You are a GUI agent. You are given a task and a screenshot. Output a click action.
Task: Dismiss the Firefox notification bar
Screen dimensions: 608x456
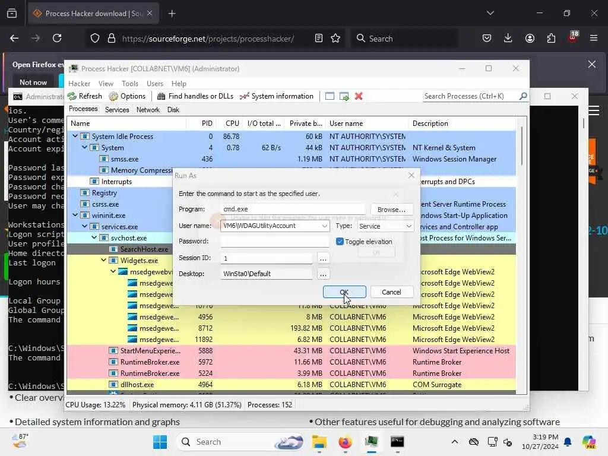pos(592,64)
